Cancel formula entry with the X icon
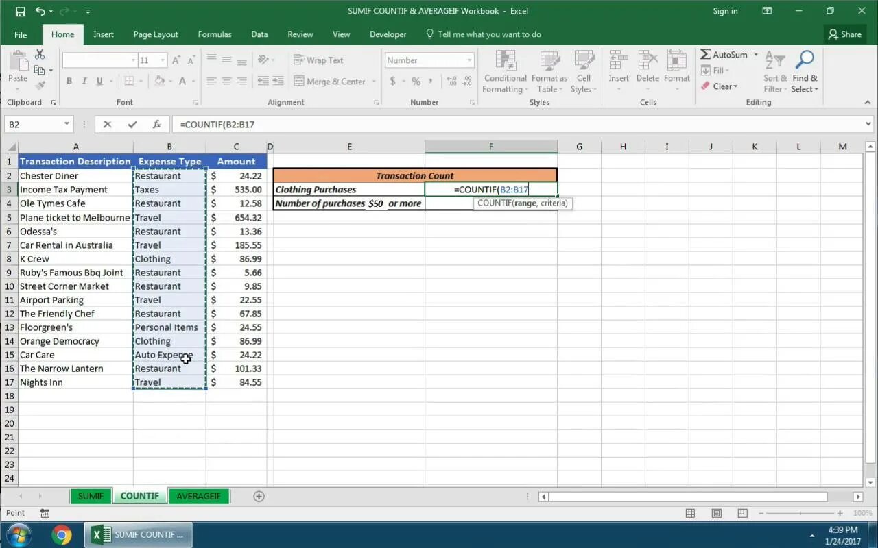 pyautogui.click(x=107, y=124)
